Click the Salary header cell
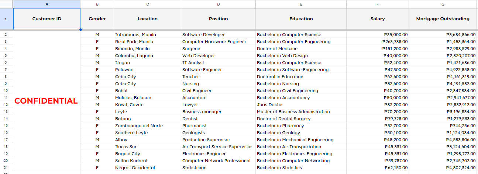Screen dimensions: 478x174 pyautogui.click(x=377, y=19)
